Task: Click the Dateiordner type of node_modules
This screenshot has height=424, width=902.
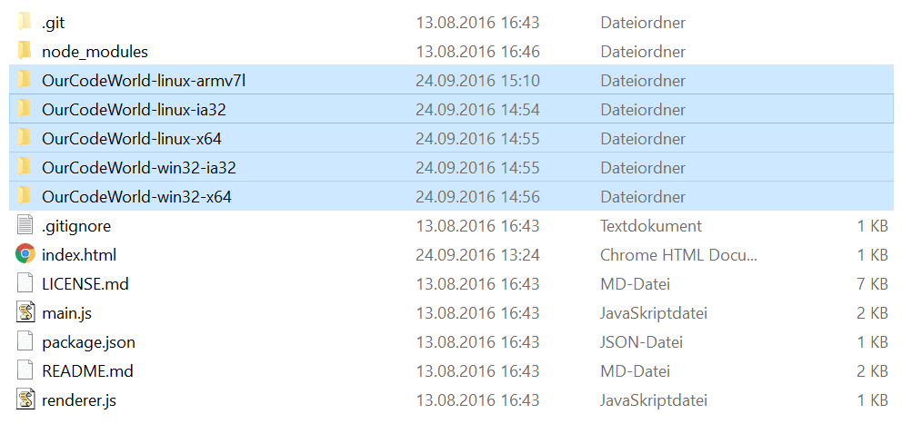Action: [643, 52]
